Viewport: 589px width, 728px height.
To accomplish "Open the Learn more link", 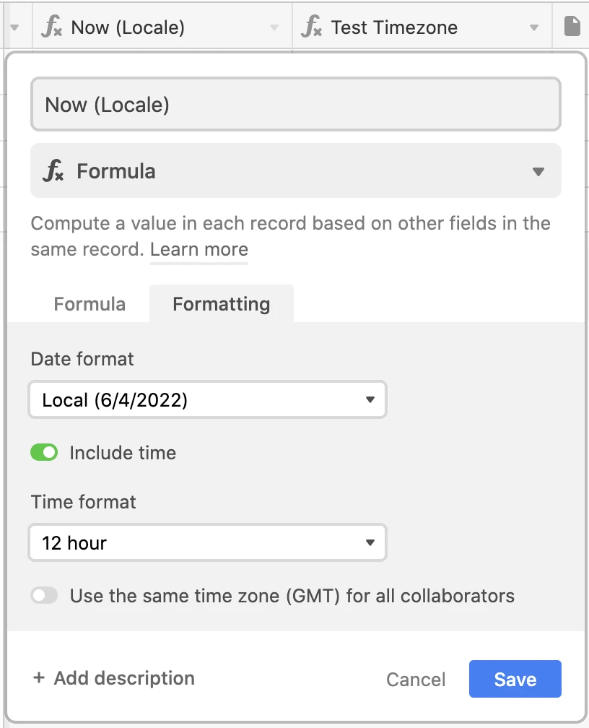I will tap(199, 250).
